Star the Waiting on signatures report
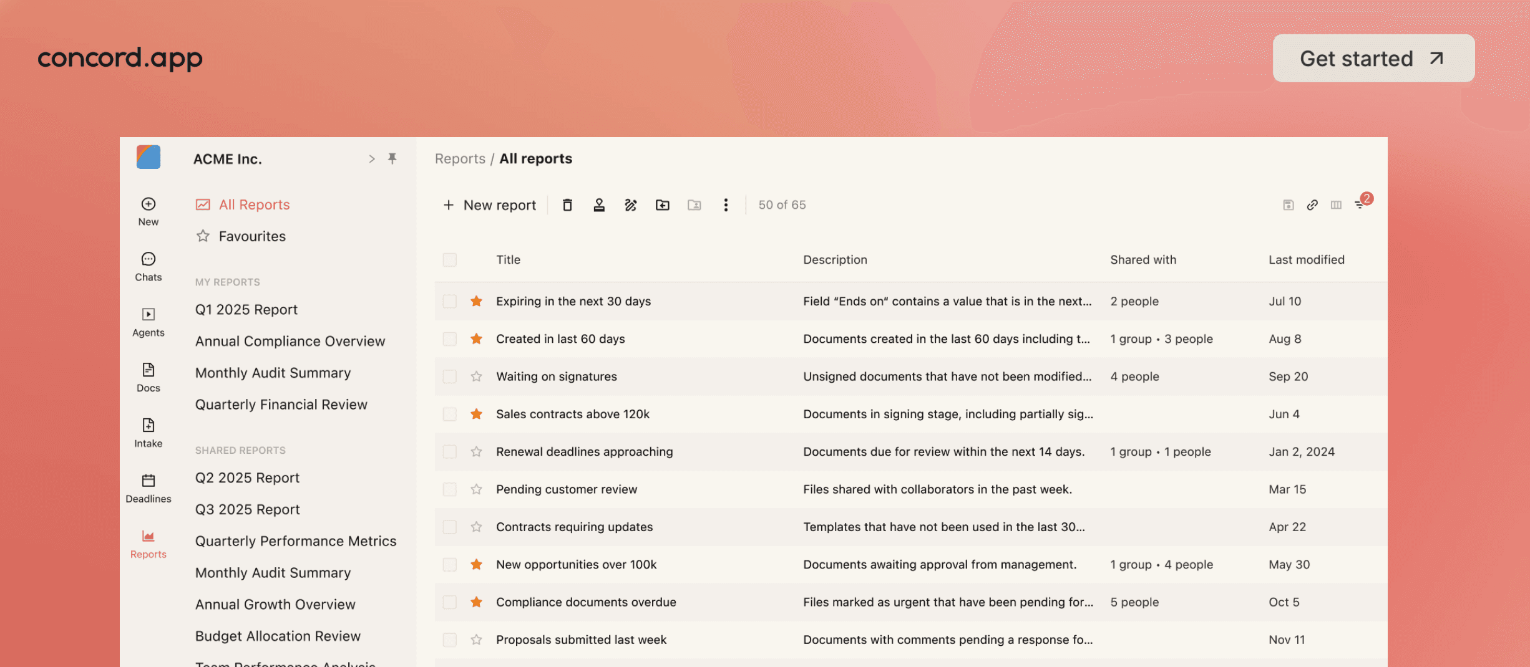1530x667 pixels. coord(476,376)
